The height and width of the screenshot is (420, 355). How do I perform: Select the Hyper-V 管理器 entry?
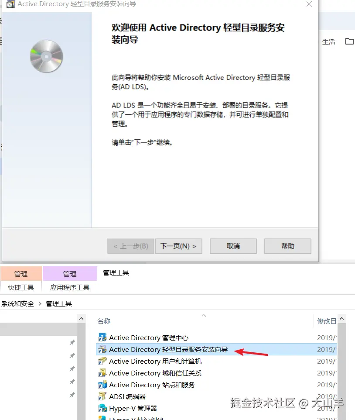(133, 408)
